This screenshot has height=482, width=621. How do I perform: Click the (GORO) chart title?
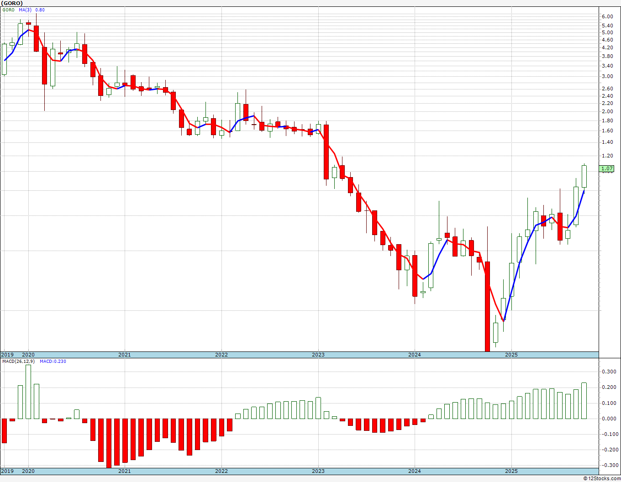pos(12,3)
